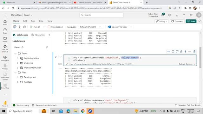Click the Run all button
This screenshot has height=114, width=203.
[35, 27]
